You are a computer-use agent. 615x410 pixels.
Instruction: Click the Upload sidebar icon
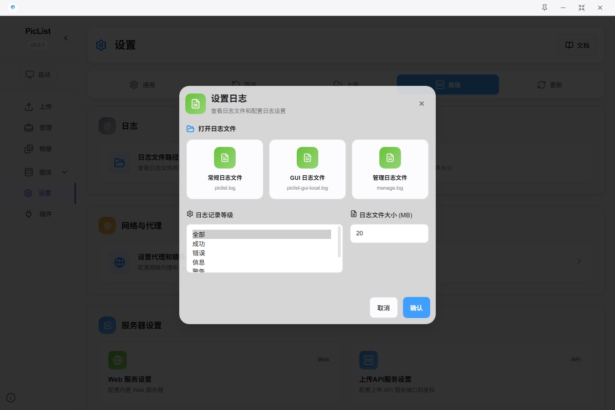tap(29, 107)
